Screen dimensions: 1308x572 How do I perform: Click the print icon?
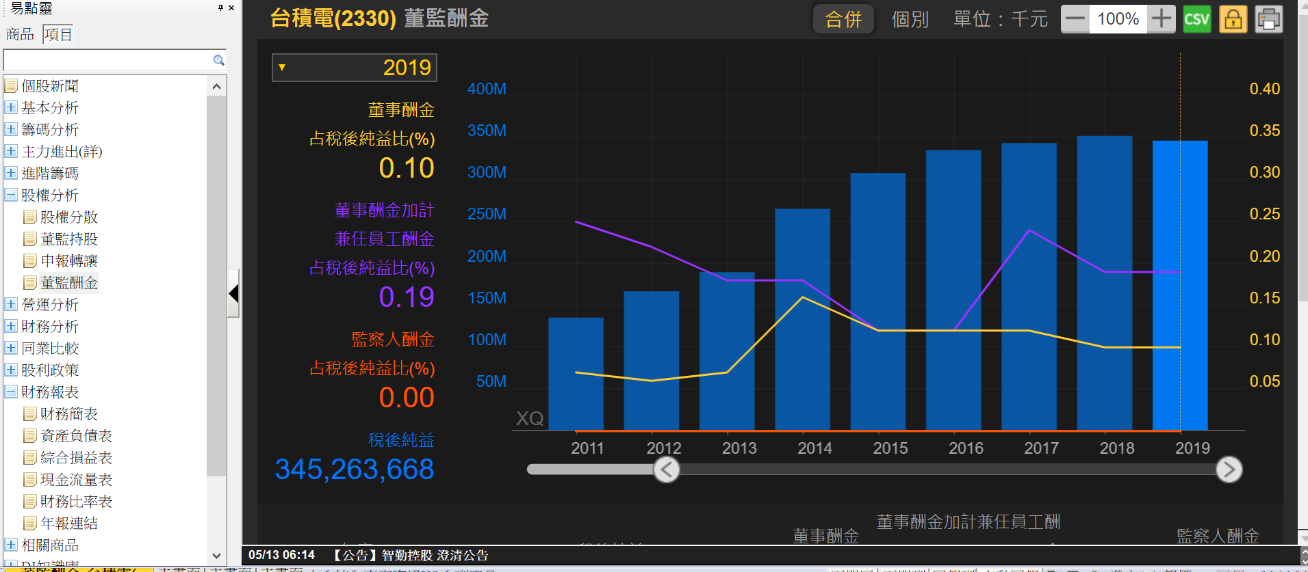(x=1268, y=19)
